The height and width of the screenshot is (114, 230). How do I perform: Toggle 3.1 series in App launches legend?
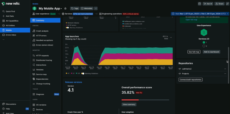click(73, 73)
